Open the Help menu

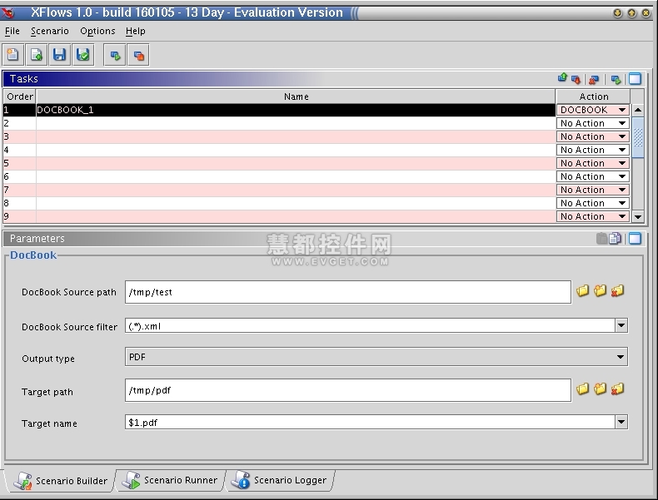[x=135, y=31]
